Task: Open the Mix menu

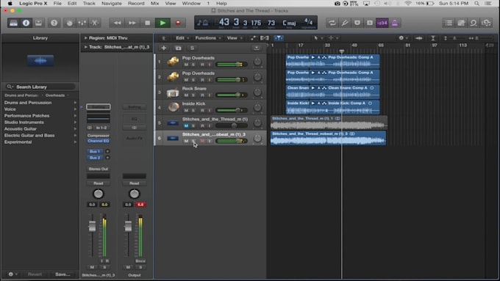Action: point(154,4)
